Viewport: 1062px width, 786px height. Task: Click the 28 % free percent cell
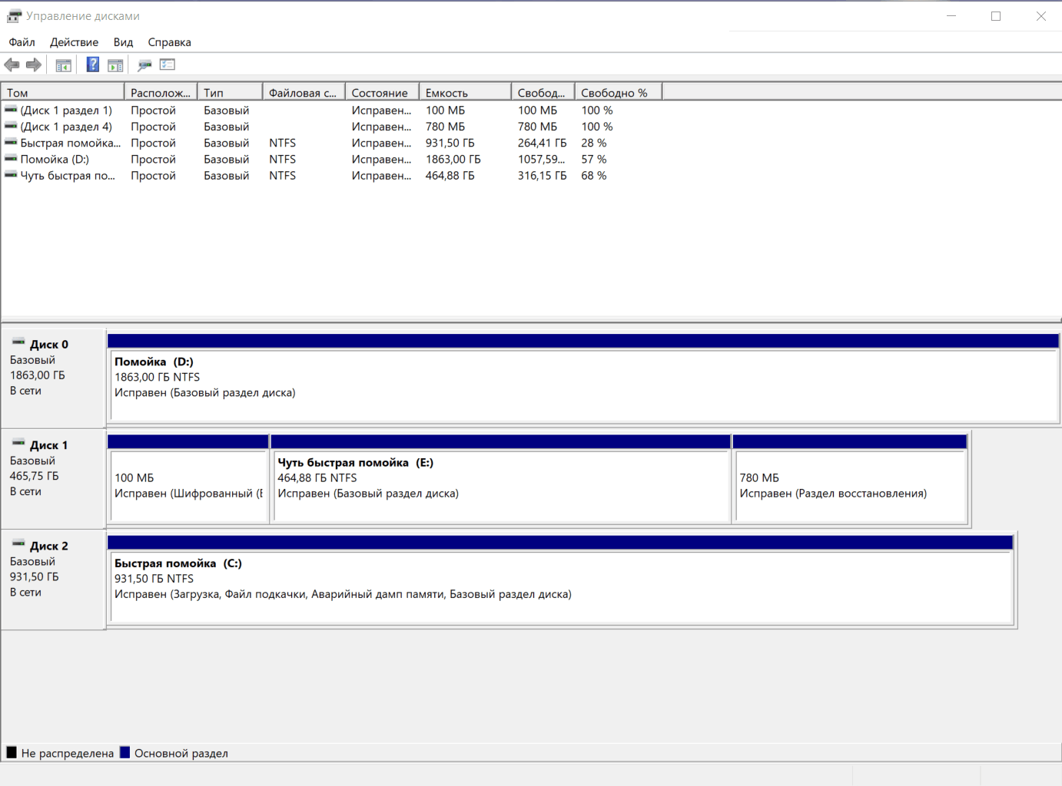594,143
